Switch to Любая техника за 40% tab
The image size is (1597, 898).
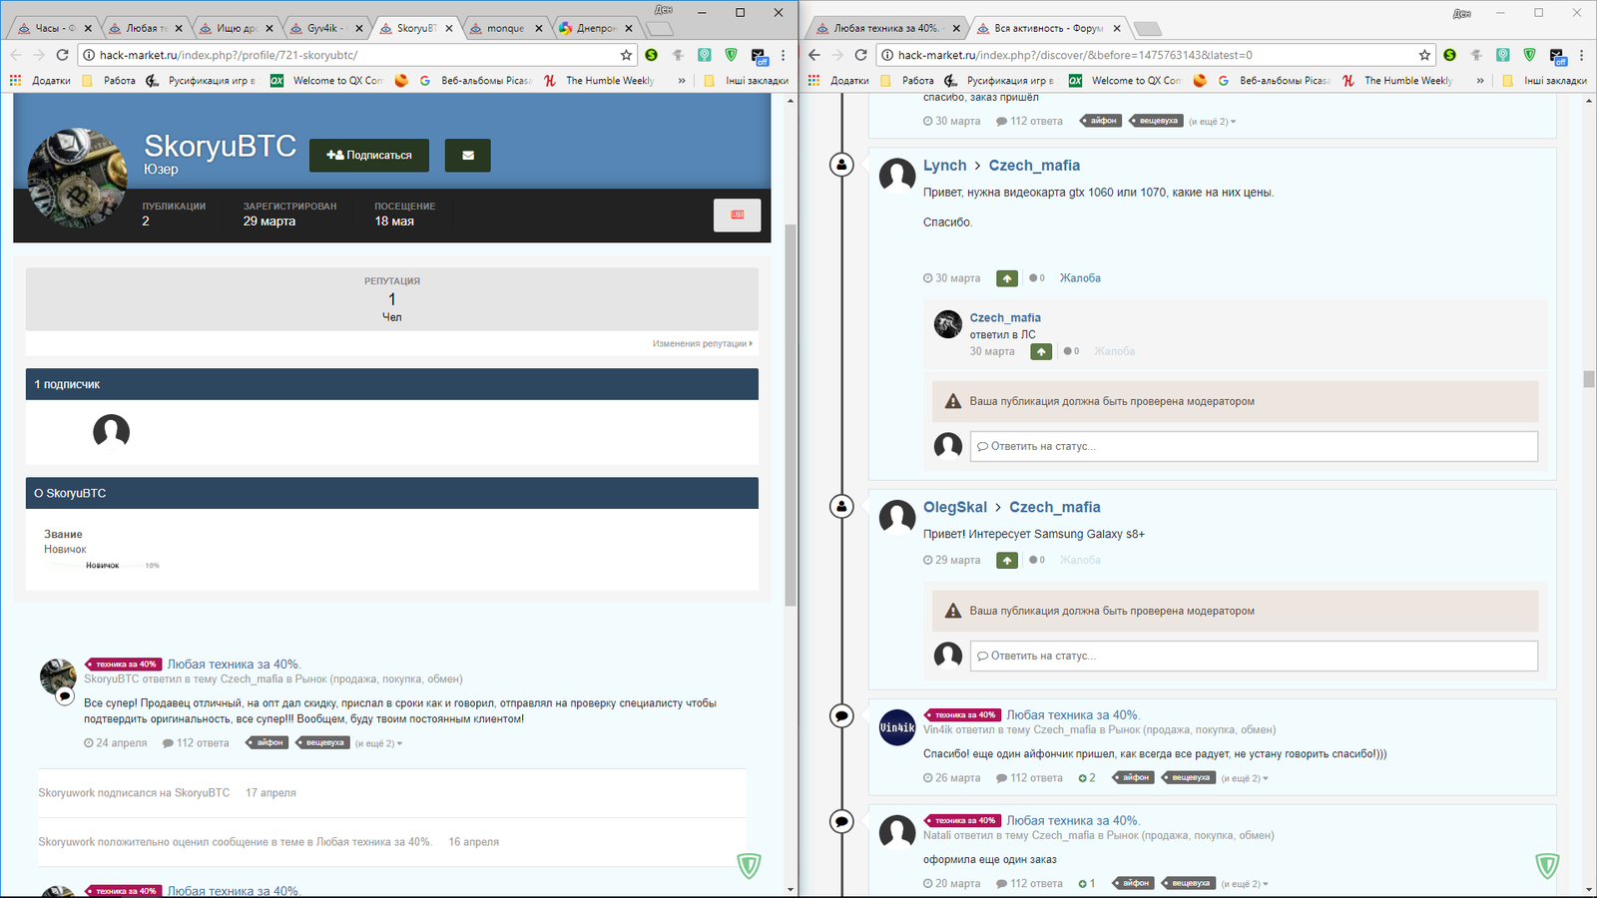click(x=885, y=28)
